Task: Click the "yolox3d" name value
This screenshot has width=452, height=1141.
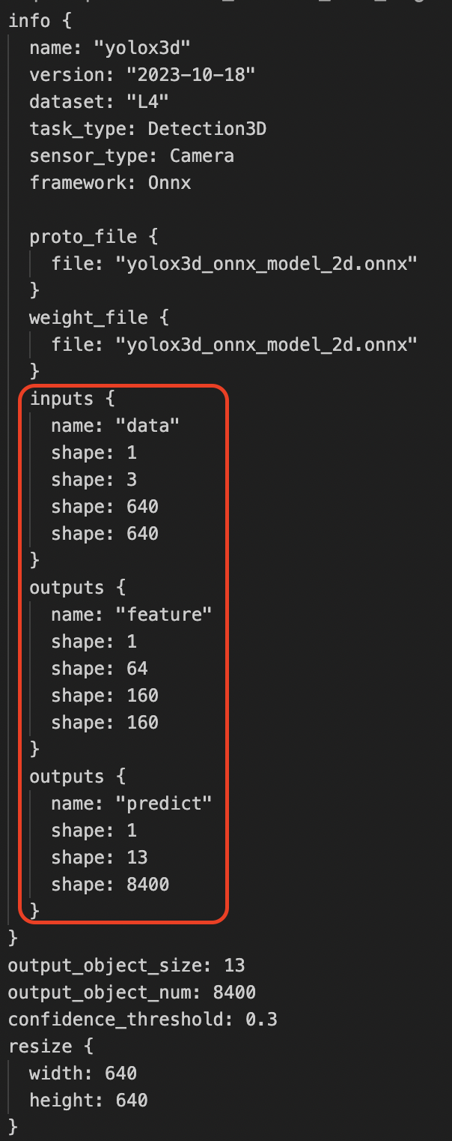Action: [142, 49]
